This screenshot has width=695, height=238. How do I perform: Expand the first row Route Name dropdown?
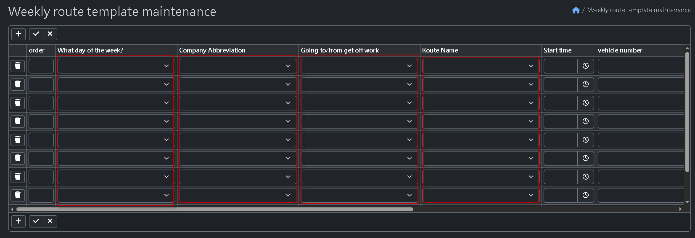(x=481, y=66)
